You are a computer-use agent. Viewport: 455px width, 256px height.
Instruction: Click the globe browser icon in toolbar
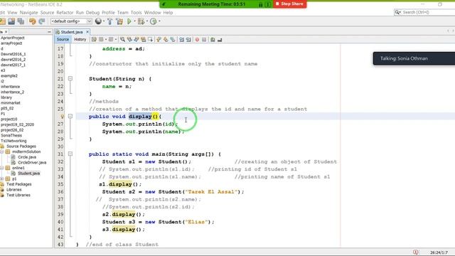[98, 21]
